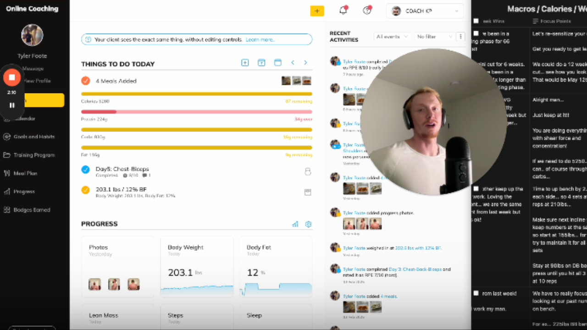This screenshot has width=587, height=330.
Task: Click the Focus Points column header
Action: click(552, 21)
